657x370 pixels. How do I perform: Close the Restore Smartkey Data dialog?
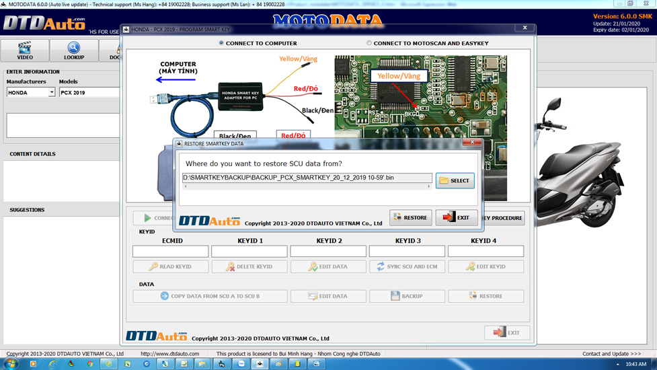coord(472,143)
